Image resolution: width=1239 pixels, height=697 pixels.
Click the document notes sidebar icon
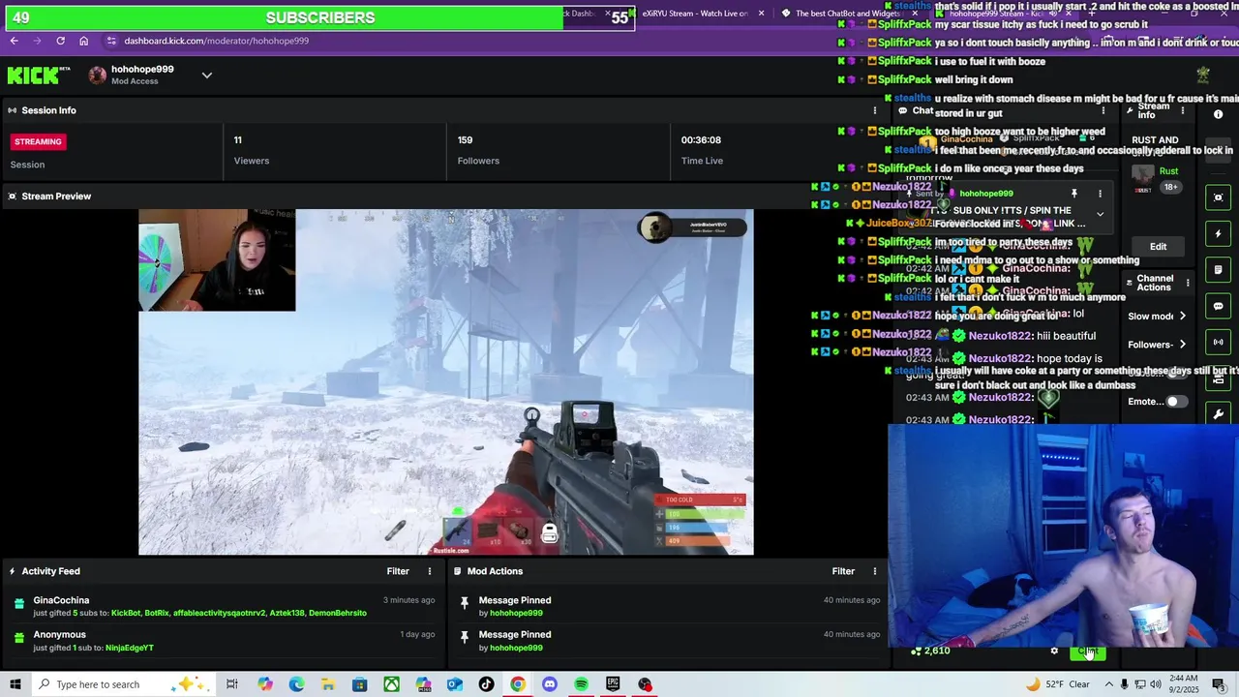1219,270
